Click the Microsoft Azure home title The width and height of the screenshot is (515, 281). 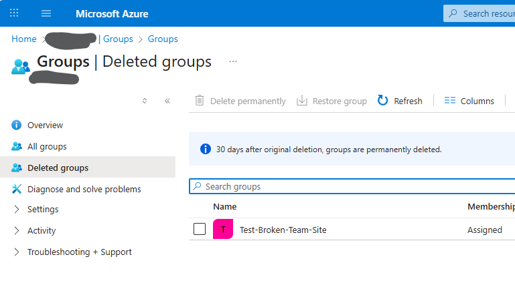(x=112, y=14)
